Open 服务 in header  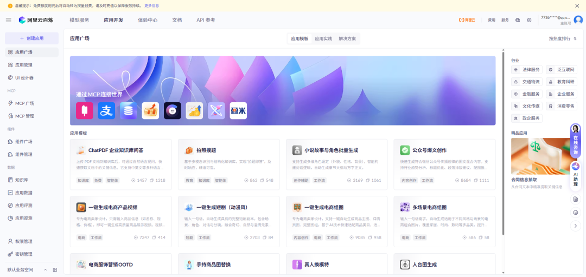pyautogui.click(x=505, y=20)
